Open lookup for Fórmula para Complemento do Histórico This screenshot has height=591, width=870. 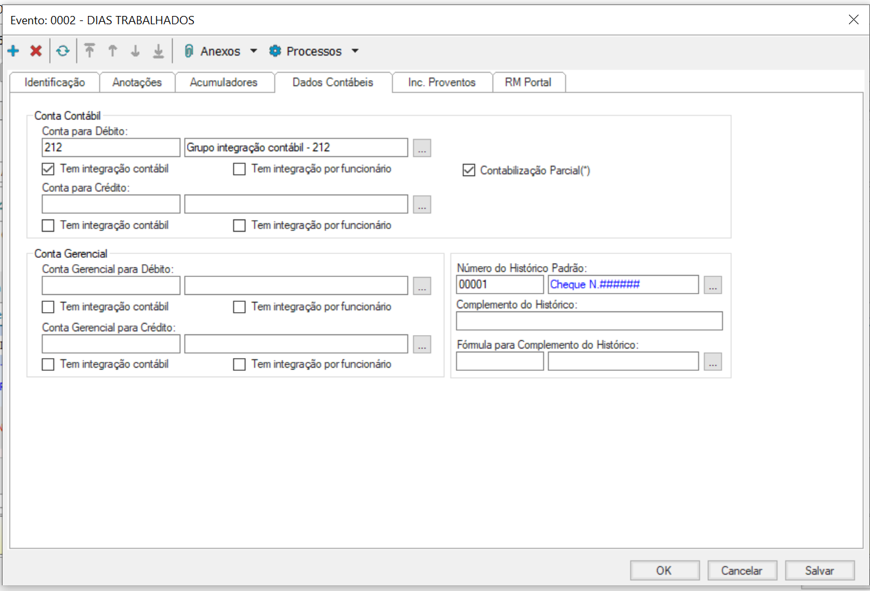(x=713, y=361)
